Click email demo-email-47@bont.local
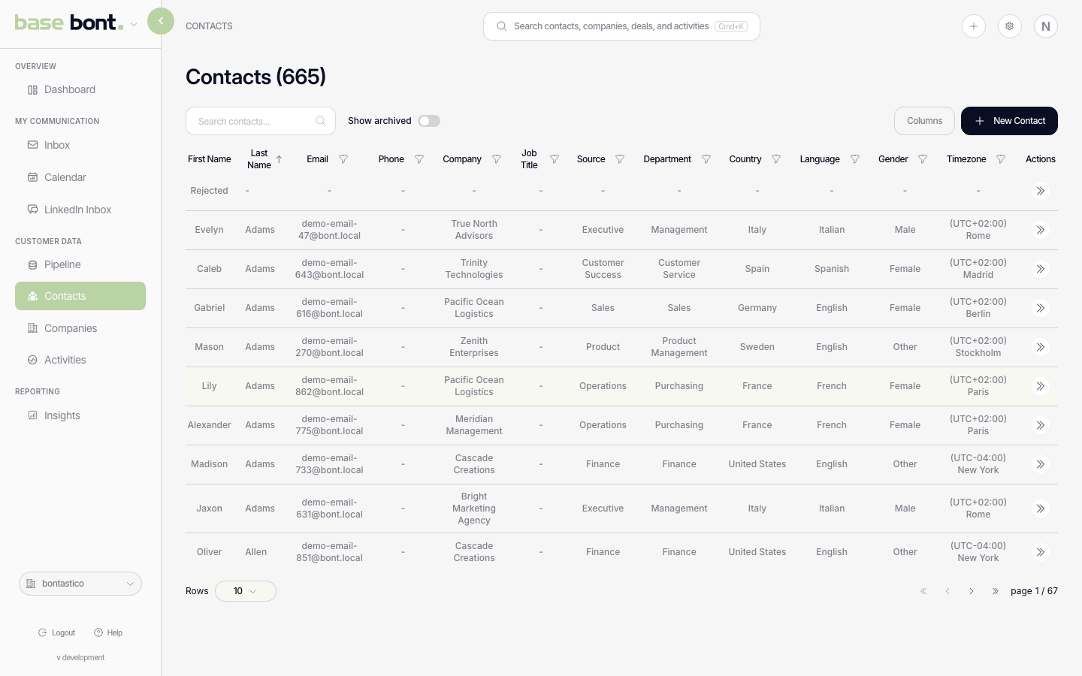 click(329, 230)
